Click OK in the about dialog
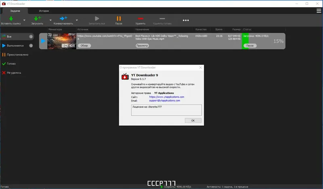This screenshot has width=323, height=189. 193,120
